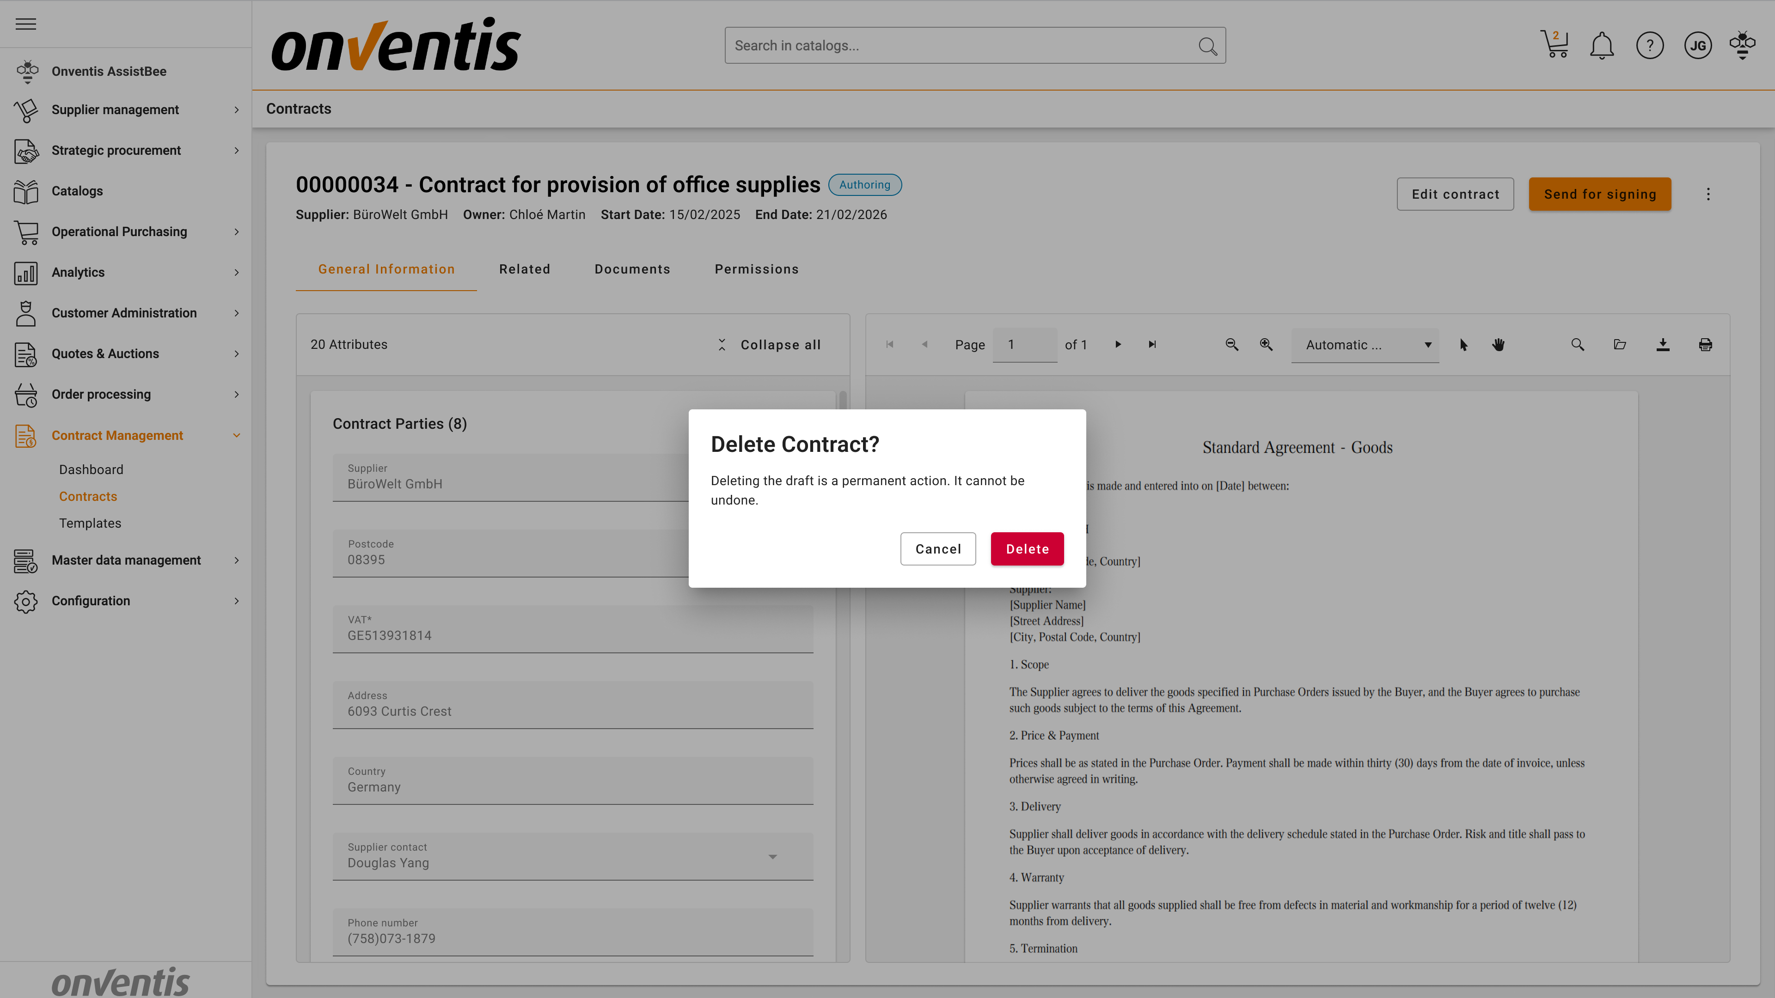This screenshot has width=1775, height=998.
Task: Click the catalog search field
Action: (x=958, y=46)
